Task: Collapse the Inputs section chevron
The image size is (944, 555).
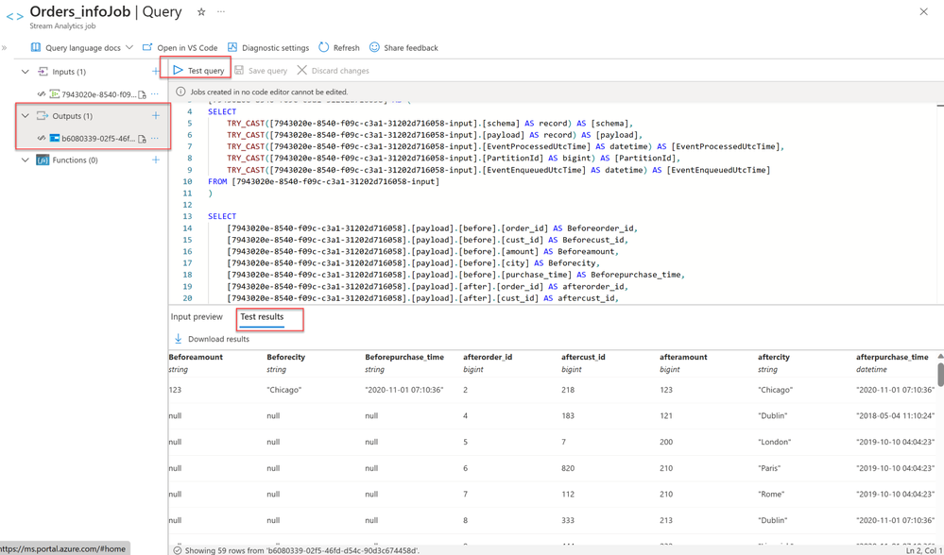Action: tap(26, 72)
